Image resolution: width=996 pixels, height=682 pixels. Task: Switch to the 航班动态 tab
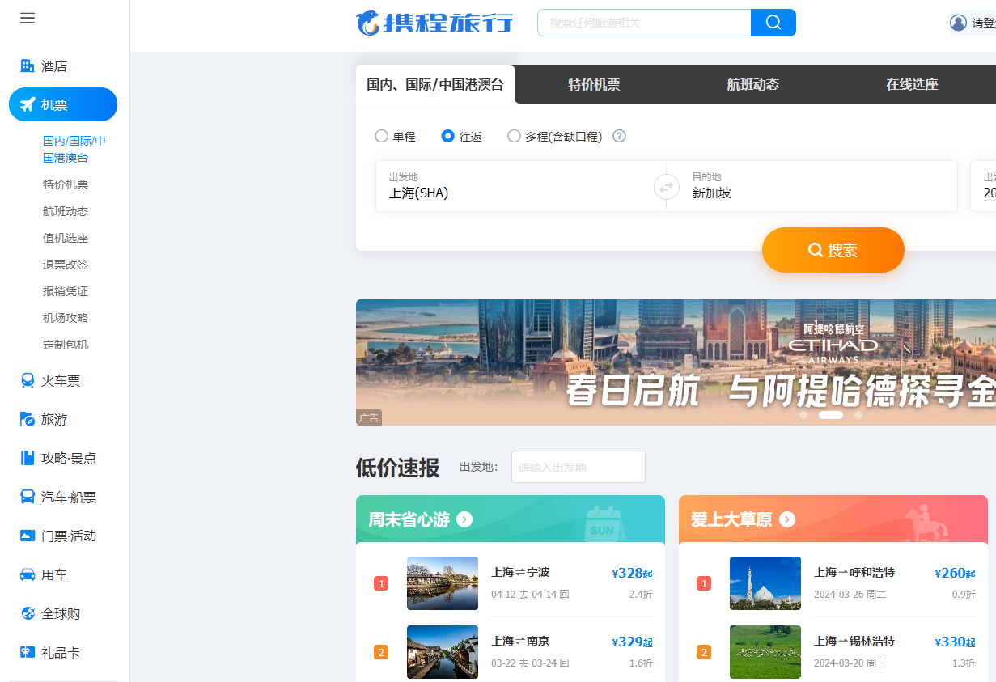[752, 84]
